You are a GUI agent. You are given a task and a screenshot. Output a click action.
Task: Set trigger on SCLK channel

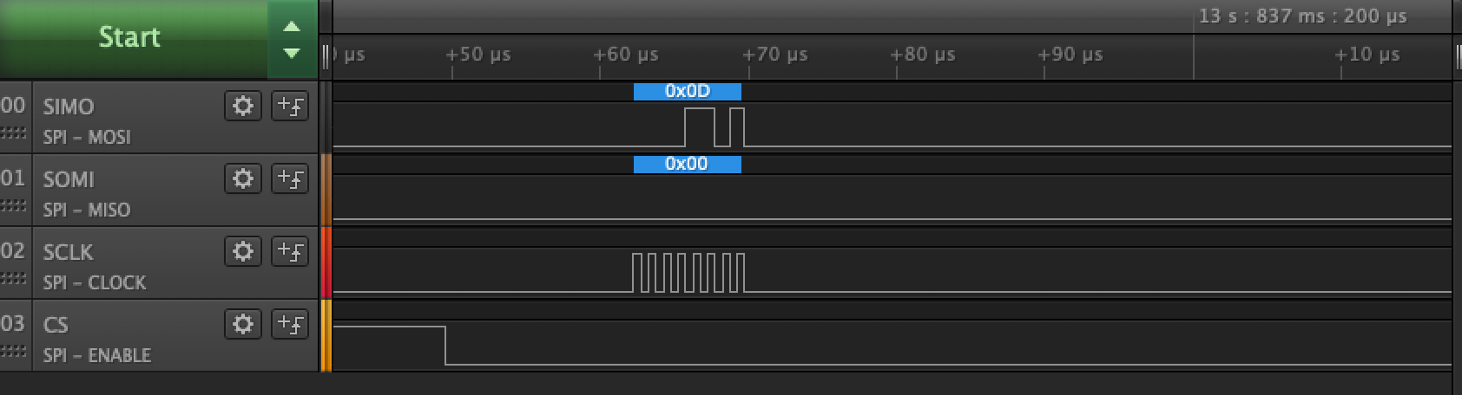pos(290,252)
